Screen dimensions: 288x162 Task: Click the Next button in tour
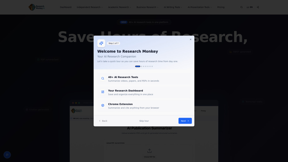pos(185,121)
